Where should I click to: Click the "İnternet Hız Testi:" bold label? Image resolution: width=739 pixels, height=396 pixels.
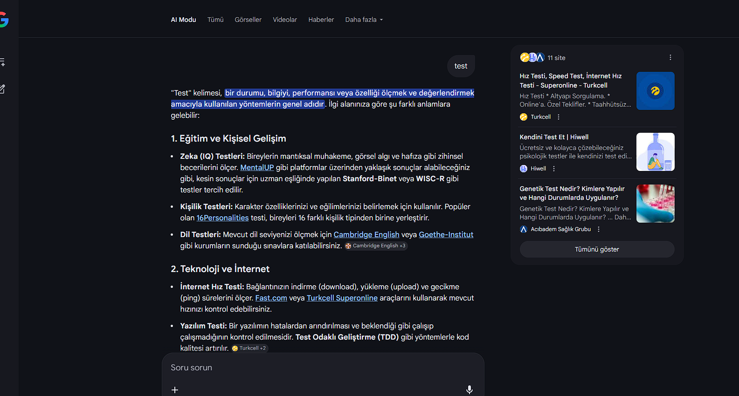coord(212,287)
